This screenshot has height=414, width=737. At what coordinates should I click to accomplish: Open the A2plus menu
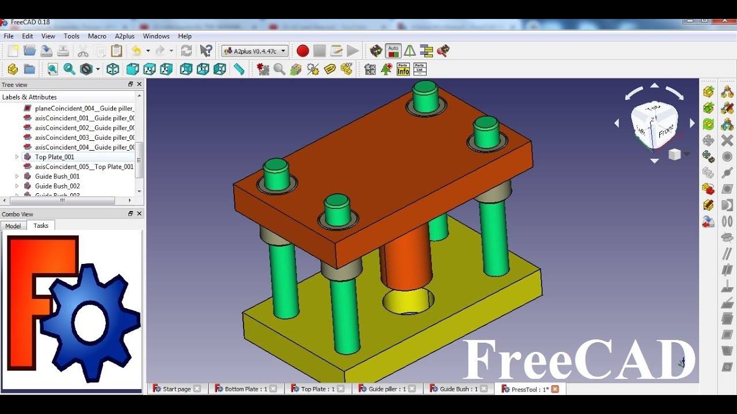pos(124,36)
